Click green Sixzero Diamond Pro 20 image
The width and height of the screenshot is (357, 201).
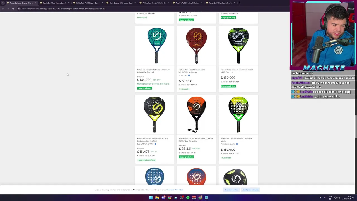click(238, 46)
